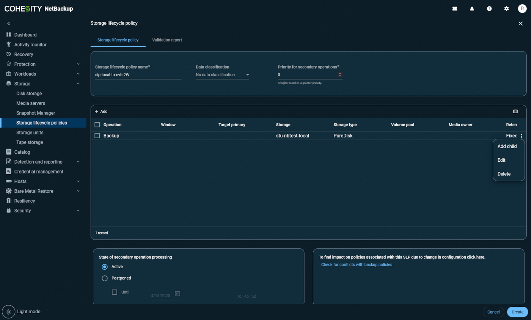Click Check for conflicts with backup policies
Viewport: 531px width, 320px height.
click(357, 265)
